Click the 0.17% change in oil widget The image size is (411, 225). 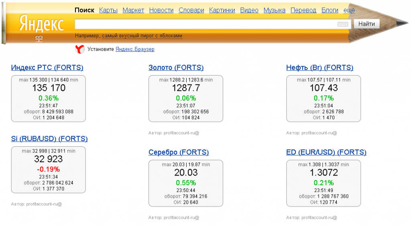click(x=324, y=98)
